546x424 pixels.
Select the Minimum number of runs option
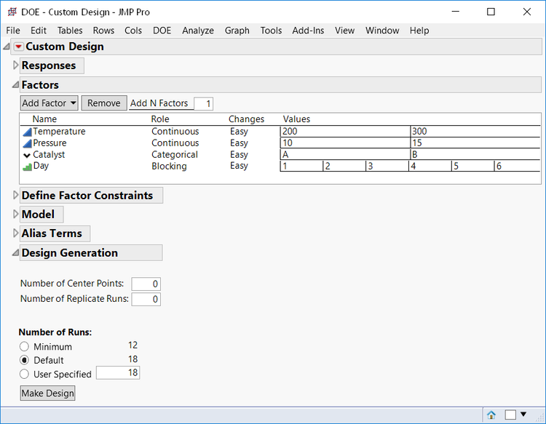click(24, 346)
